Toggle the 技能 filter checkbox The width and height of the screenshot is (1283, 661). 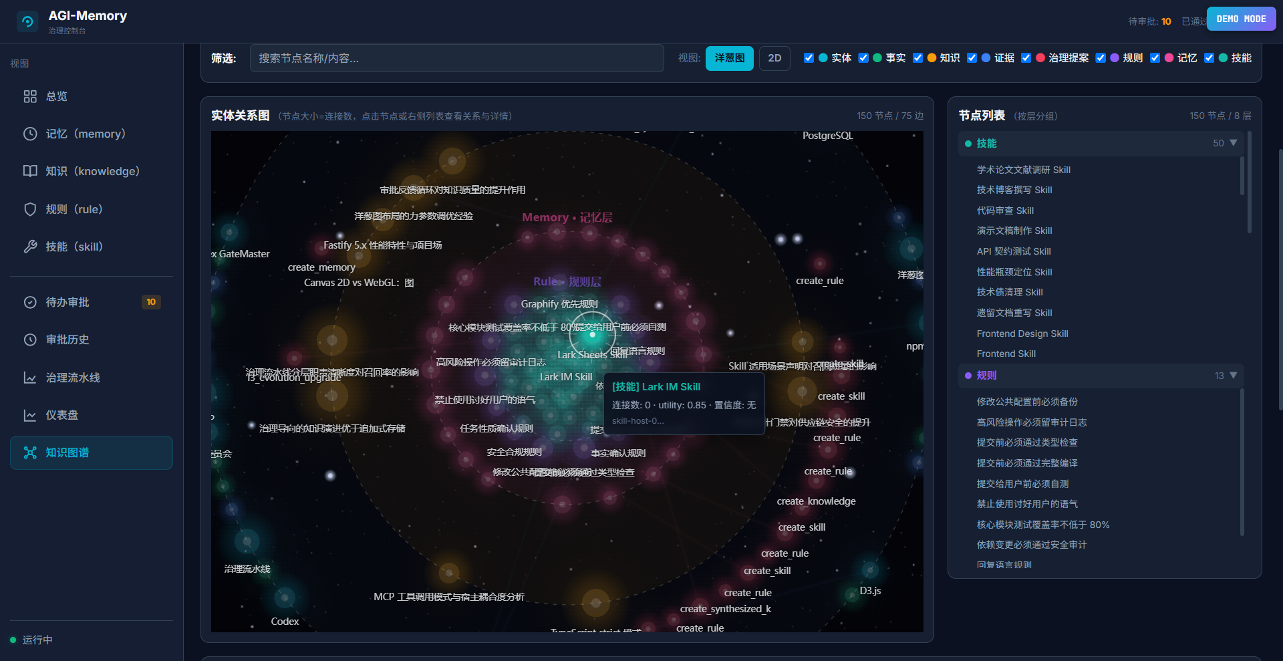1209,58
